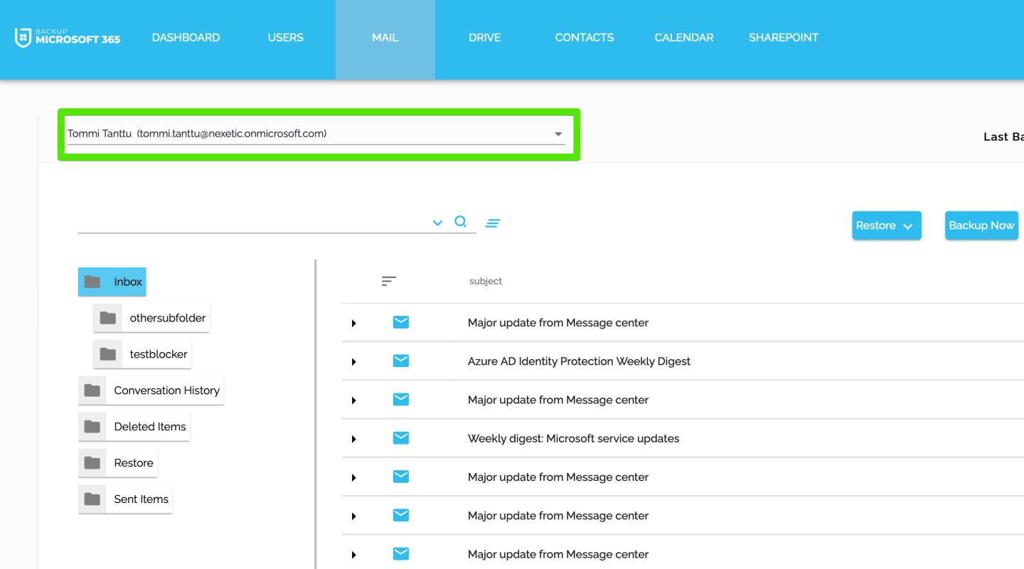Go to the USERS tab
1024x569 pixels.
285,38
